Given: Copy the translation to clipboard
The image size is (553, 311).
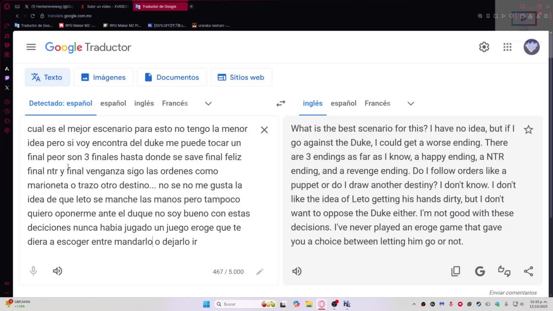Looking at the screenshot, I should pos(455,271).
